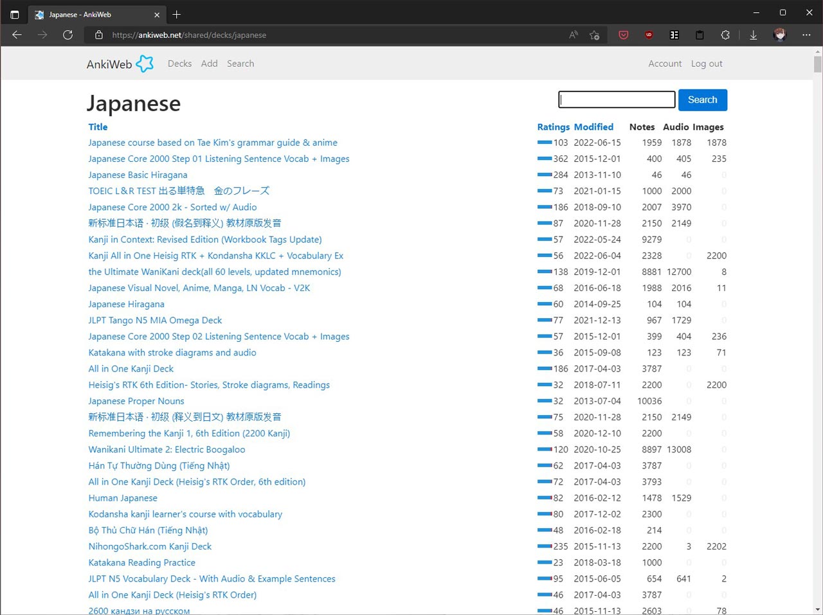Toggle Read aloud icon in address bar

pyautogui.click(x=574, y=35)
